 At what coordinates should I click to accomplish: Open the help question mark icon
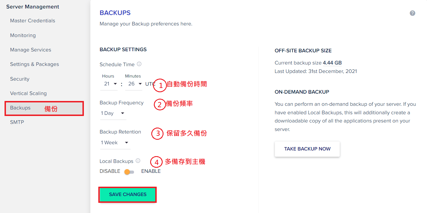click(x=412, y=13)
